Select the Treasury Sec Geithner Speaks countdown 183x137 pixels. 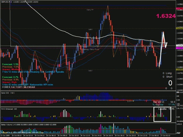pyautogui.click(x=33, y=72)
